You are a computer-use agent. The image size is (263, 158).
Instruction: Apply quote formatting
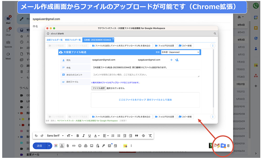pyautogui.click(x=136, y=136)
